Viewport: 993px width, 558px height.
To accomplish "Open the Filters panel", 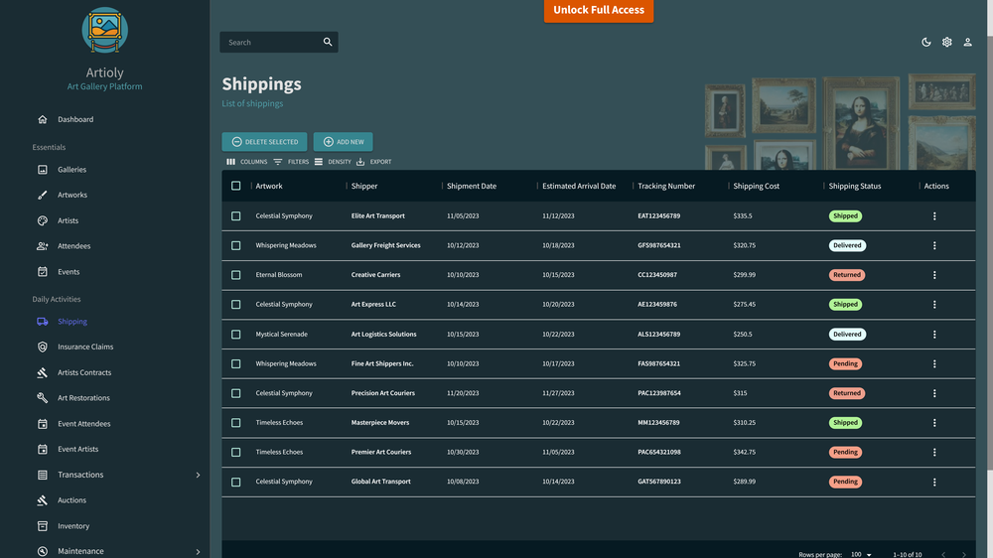I will (291, 162).
